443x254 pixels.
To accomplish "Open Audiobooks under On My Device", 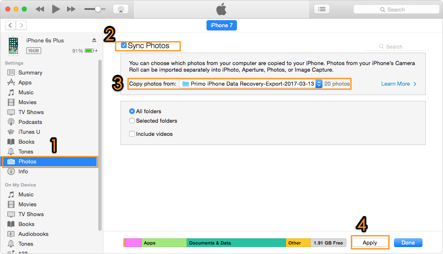I will (33, 234).
